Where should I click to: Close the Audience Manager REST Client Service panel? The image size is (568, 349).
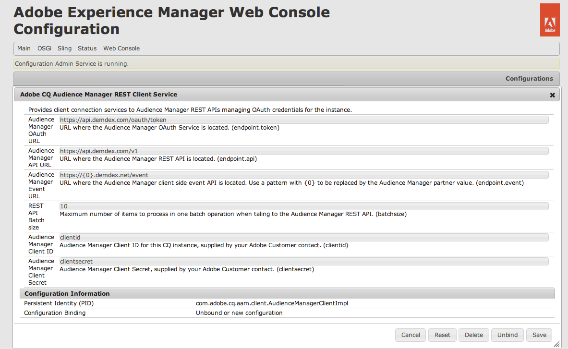[552, 95]
